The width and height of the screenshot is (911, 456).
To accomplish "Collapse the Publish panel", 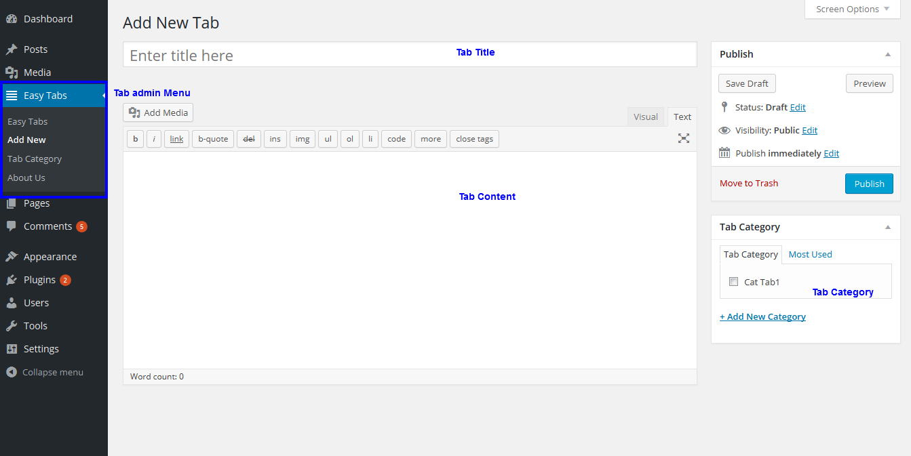I will 888,54.
